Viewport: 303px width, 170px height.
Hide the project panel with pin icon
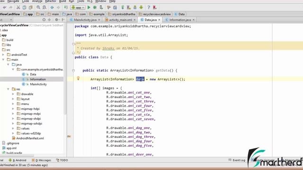coord(63,20)
